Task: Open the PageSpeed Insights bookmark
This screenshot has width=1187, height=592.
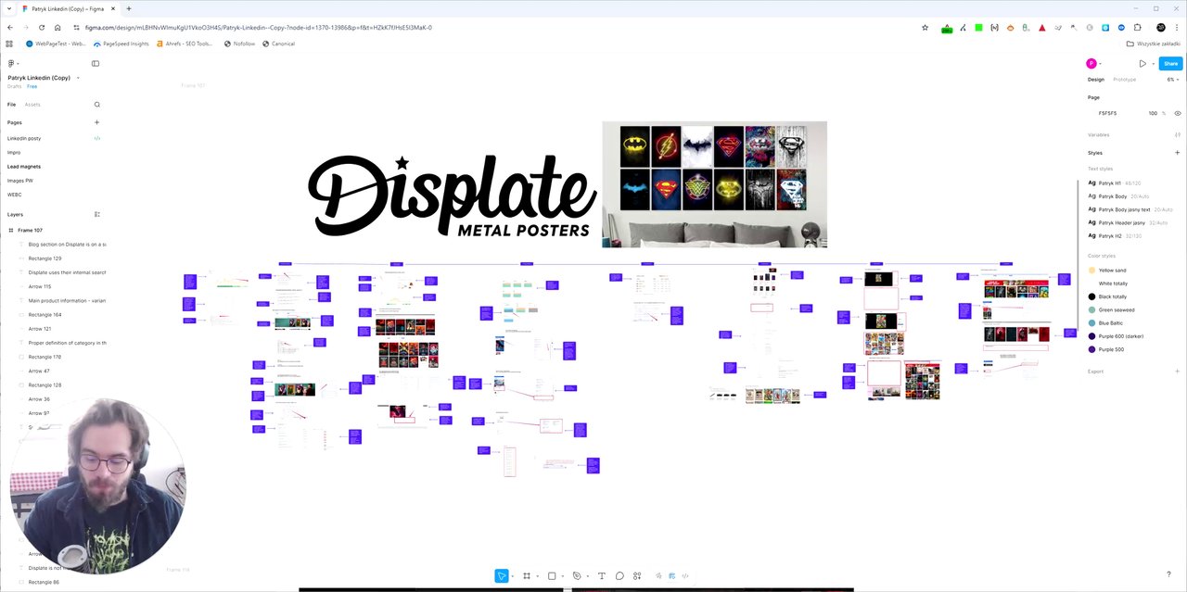Action: (121, 44)
